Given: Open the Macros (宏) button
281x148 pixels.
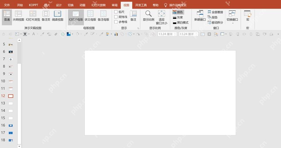Looking at the screenshot, I should (x=248, y=16).
